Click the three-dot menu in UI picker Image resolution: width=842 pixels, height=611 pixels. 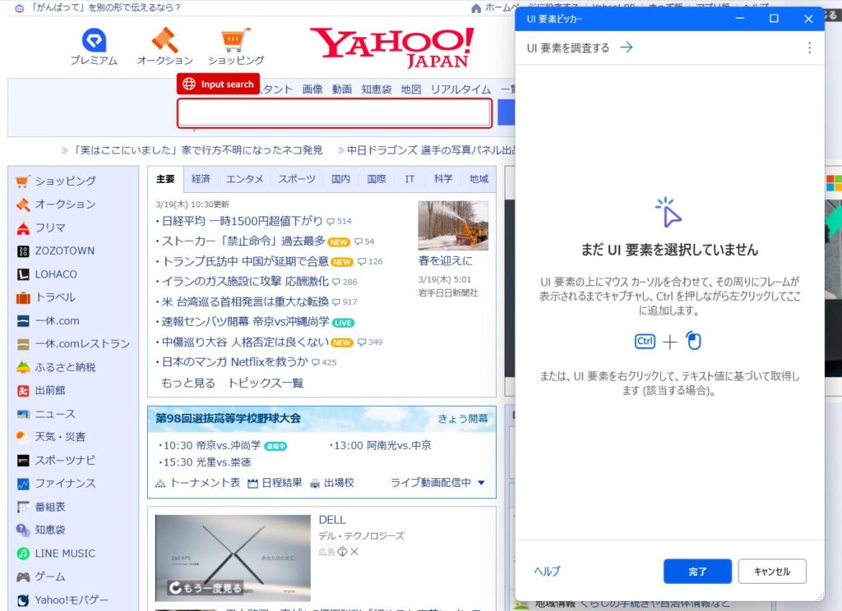click(x=809, y=48)
